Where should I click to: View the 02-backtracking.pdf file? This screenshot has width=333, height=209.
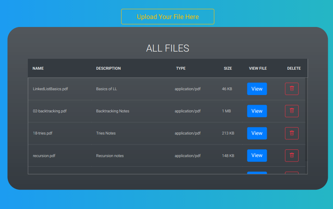coord(257,111)
